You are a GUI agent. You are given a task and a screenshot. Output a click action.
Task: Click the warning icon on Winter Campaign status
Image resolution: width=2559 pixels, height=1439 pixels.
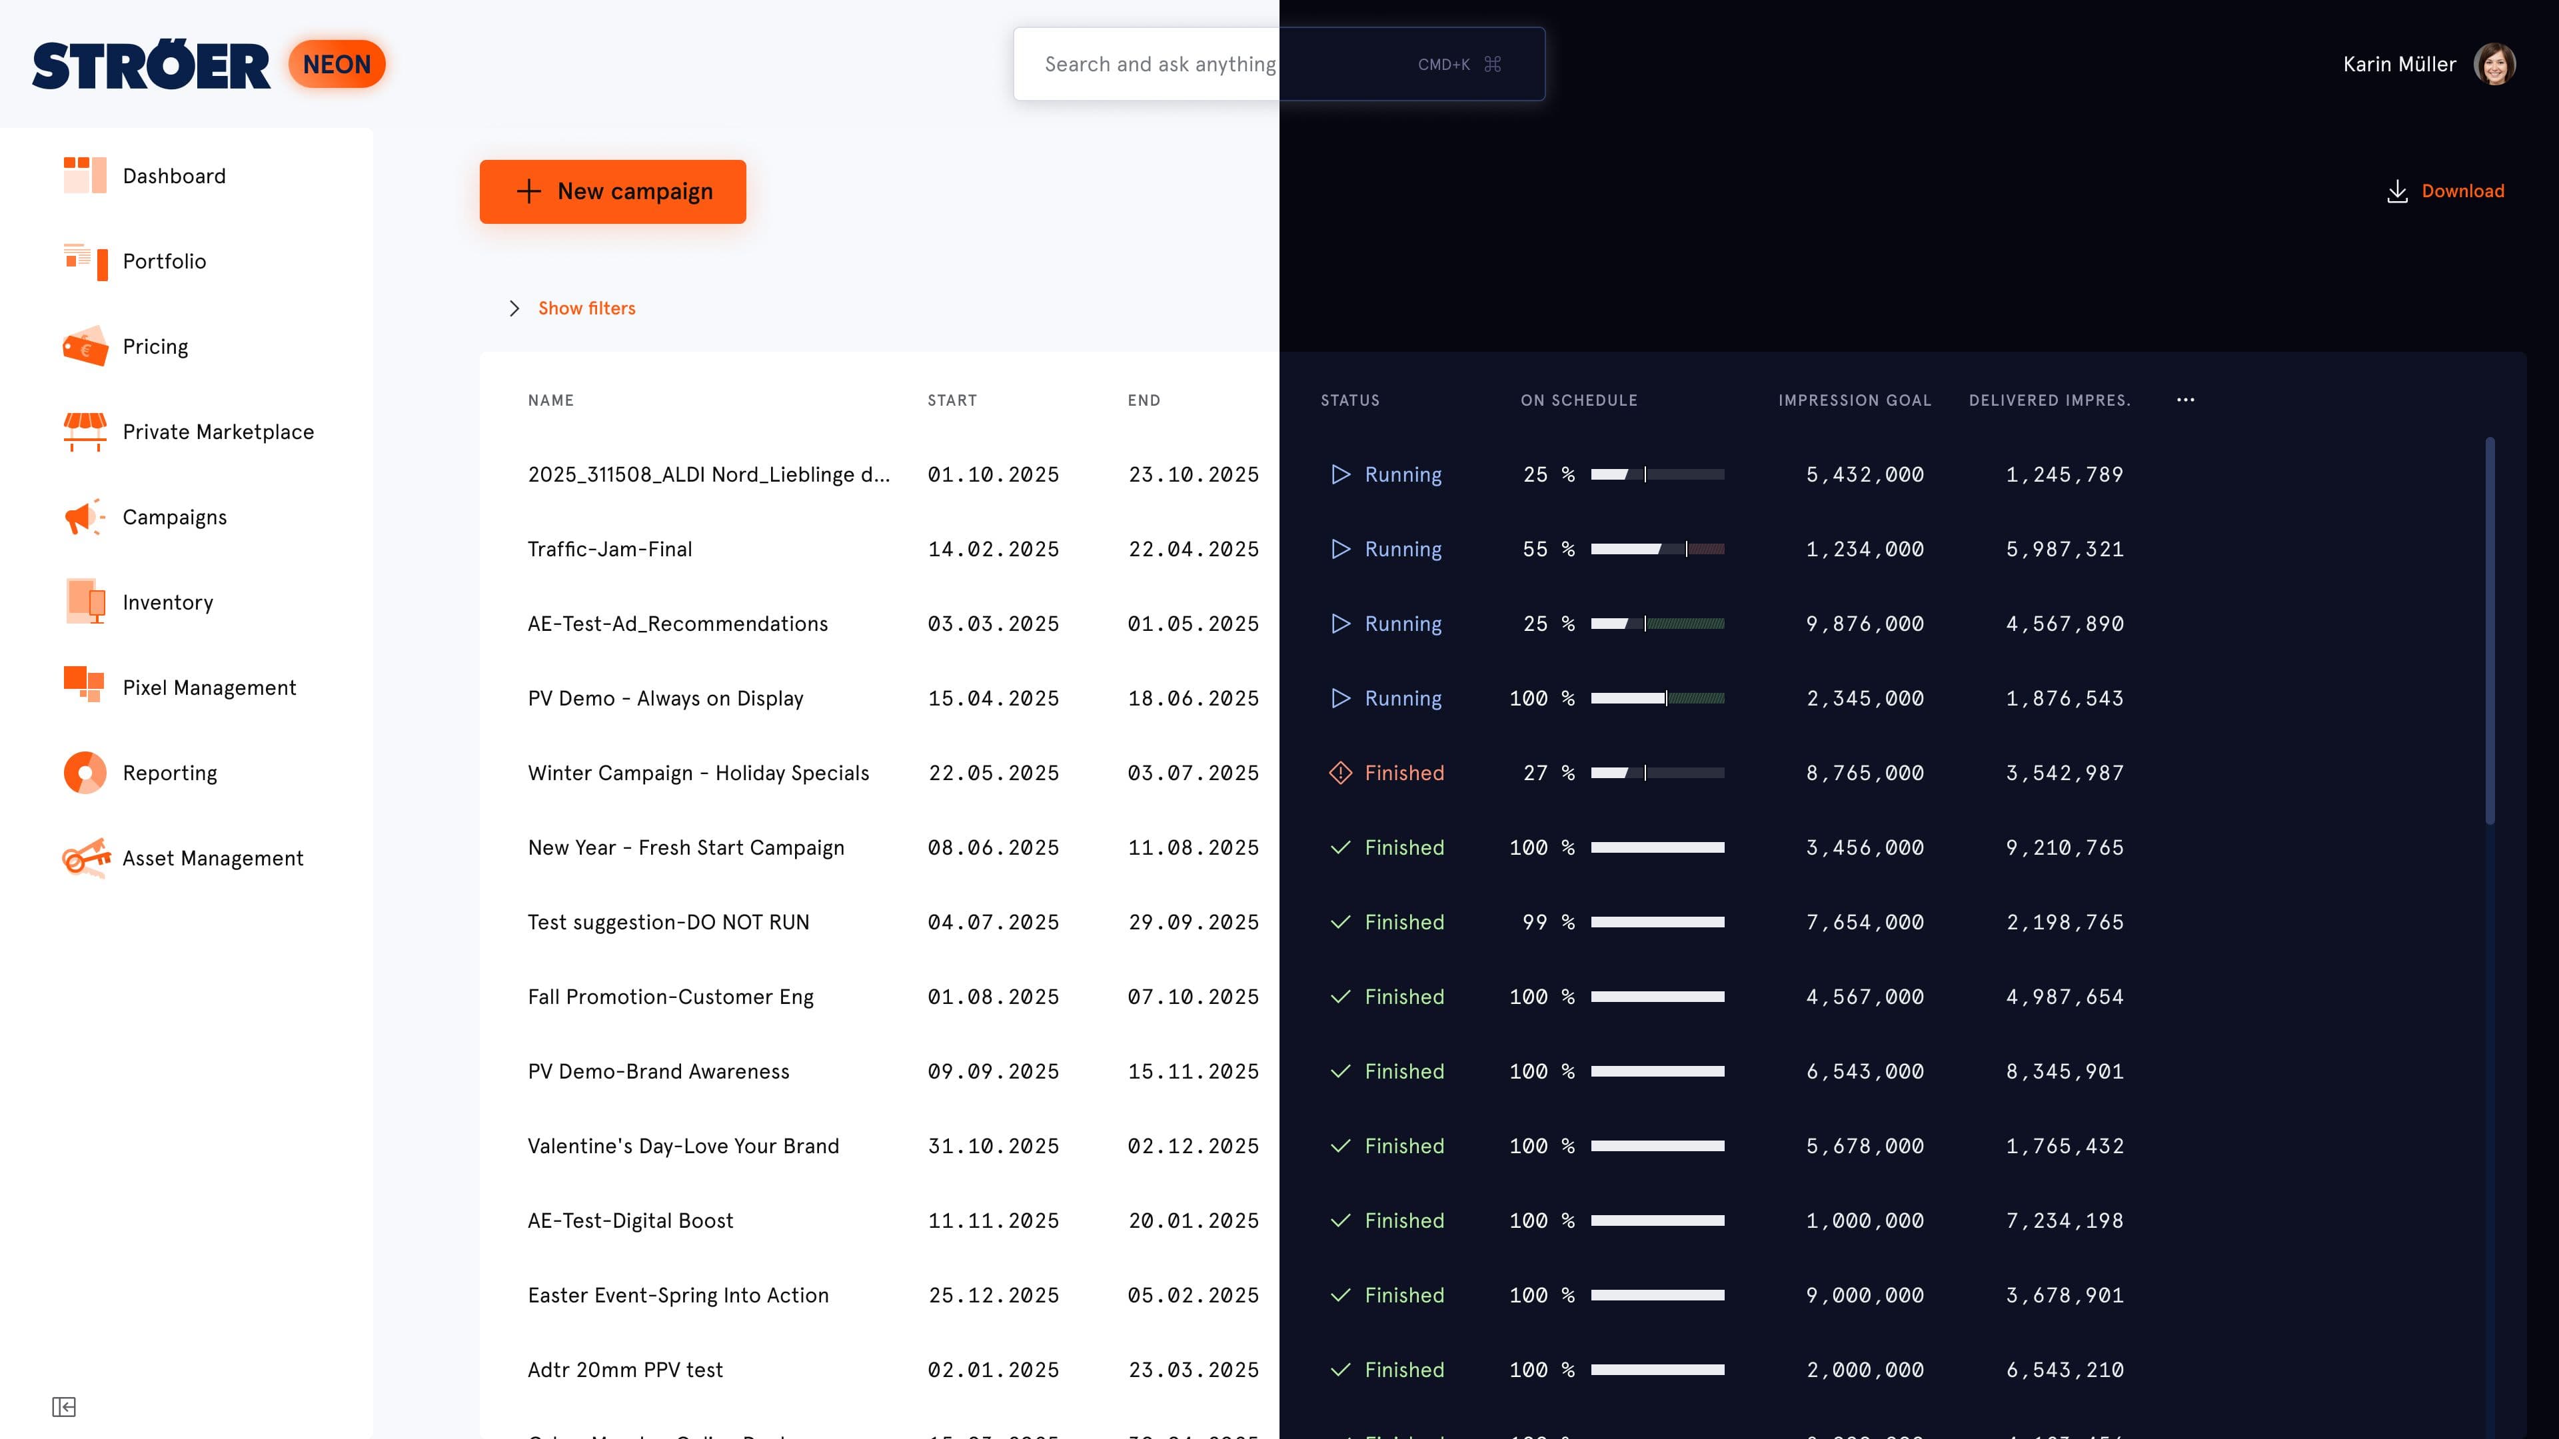[1341, 771]
